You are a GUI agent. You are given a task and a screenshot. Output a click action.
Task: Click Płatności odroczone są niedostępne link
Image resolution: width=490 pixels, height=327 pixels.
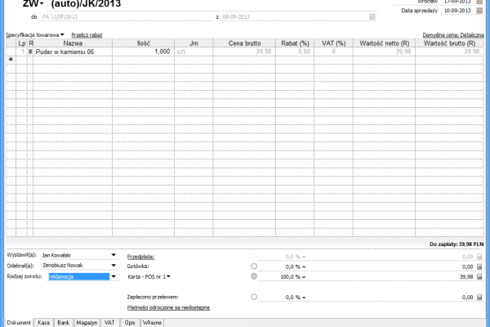(169, 307)
